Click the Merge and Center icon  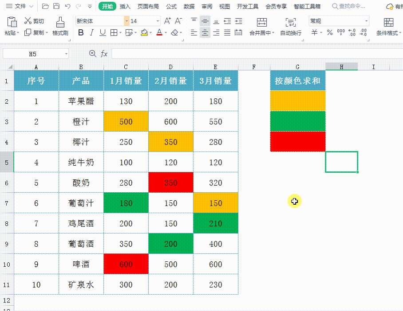(262, 22)
